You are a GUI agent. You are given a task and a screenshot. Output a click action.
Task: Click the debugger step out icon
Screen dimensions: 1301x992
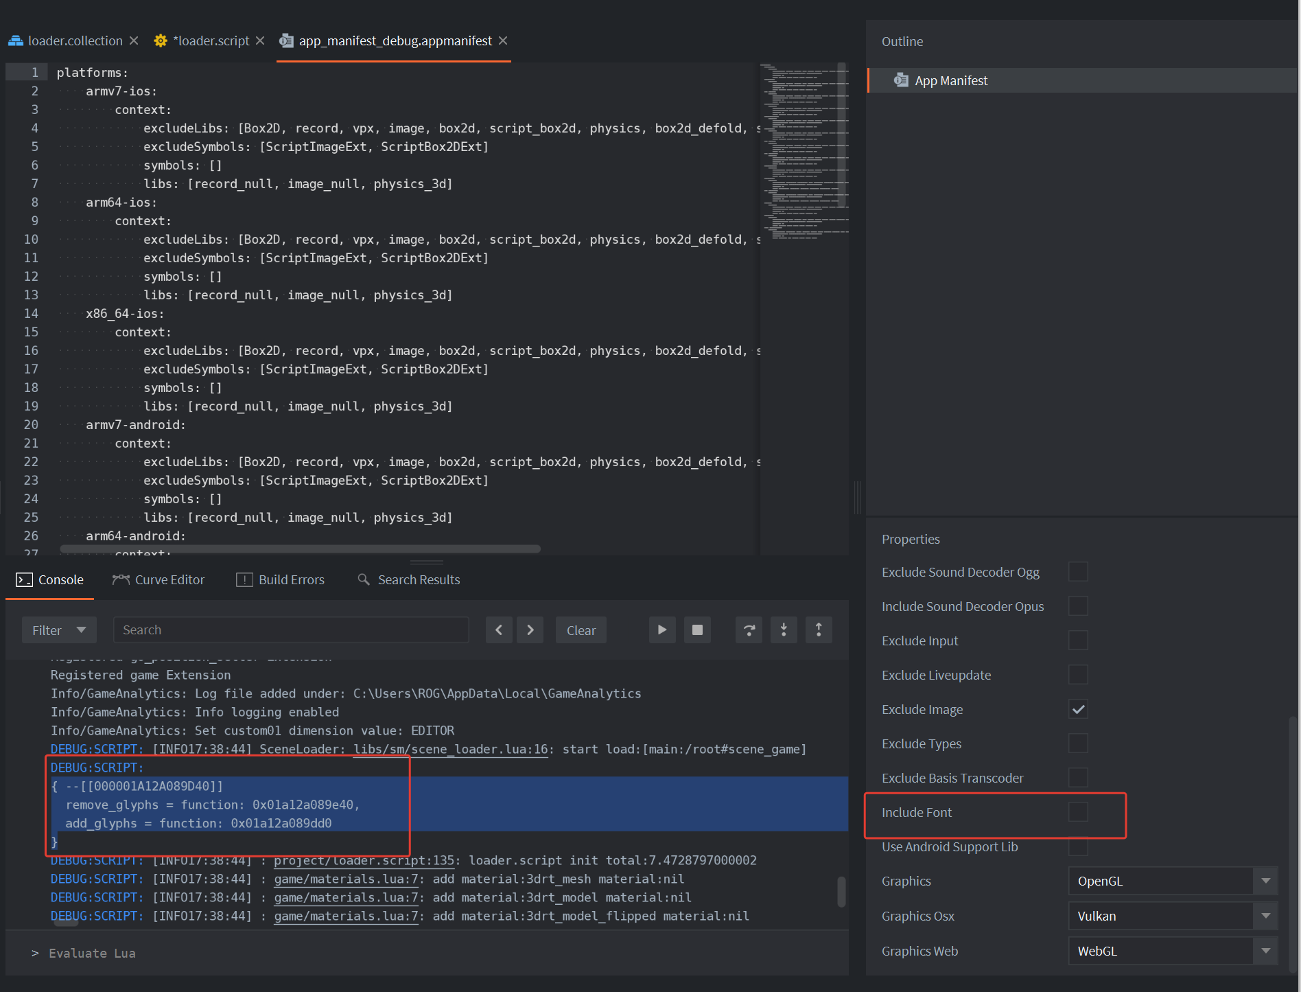(819, 630)
